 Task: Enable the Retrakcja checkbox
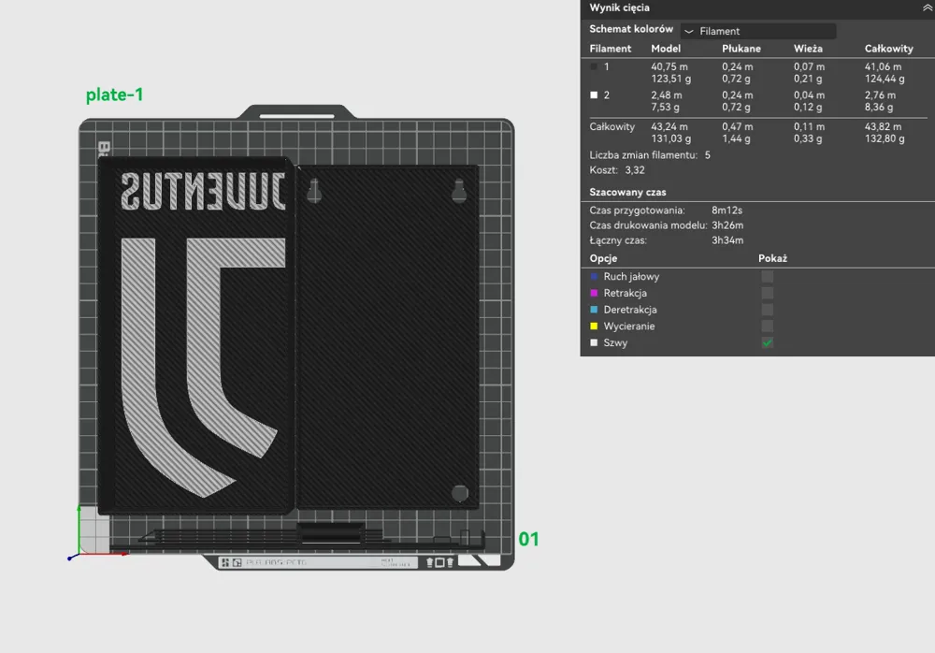point(767,293)
